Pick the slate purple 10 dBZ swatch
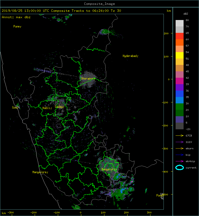The width and height of the screenshot is (199, 216). point(179,120)
